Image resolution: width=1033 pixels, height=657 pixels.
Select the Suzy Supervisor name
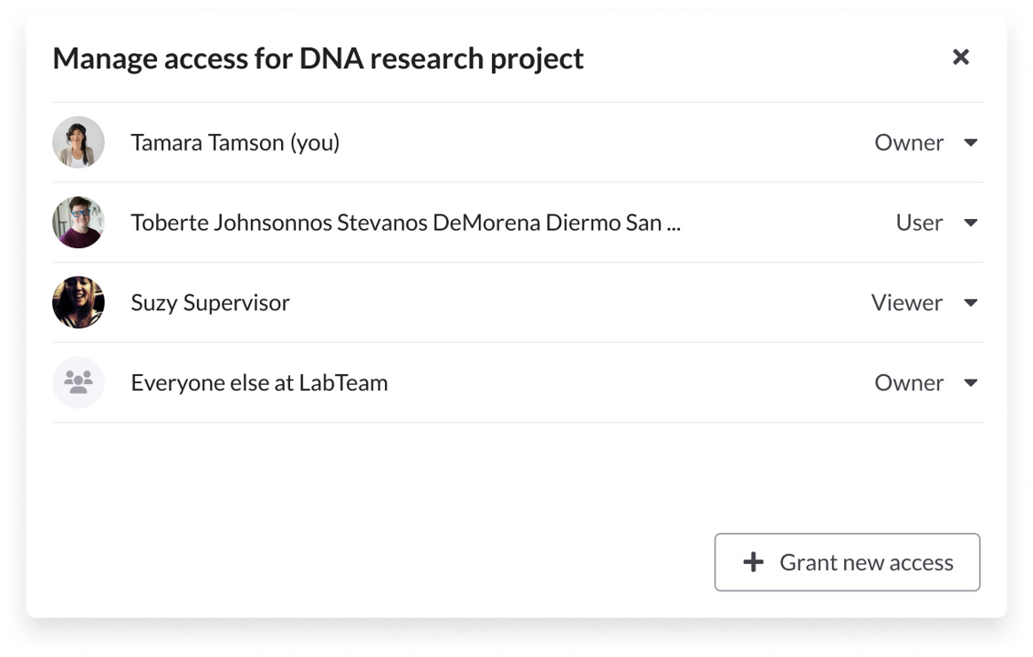click(x=210, y=303)
